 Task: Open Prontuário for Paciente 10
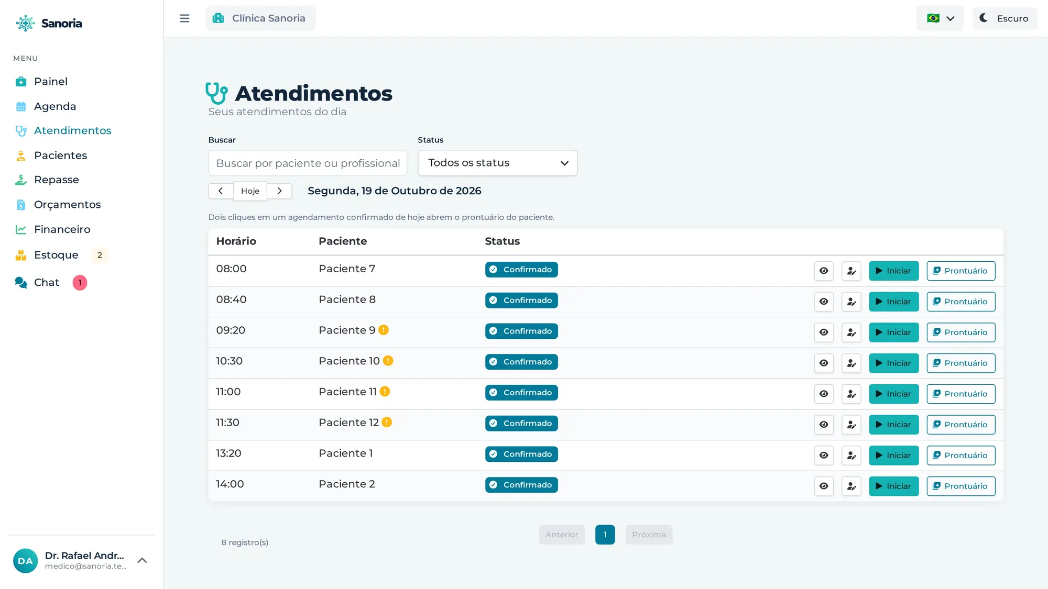(x=961, y=363)
